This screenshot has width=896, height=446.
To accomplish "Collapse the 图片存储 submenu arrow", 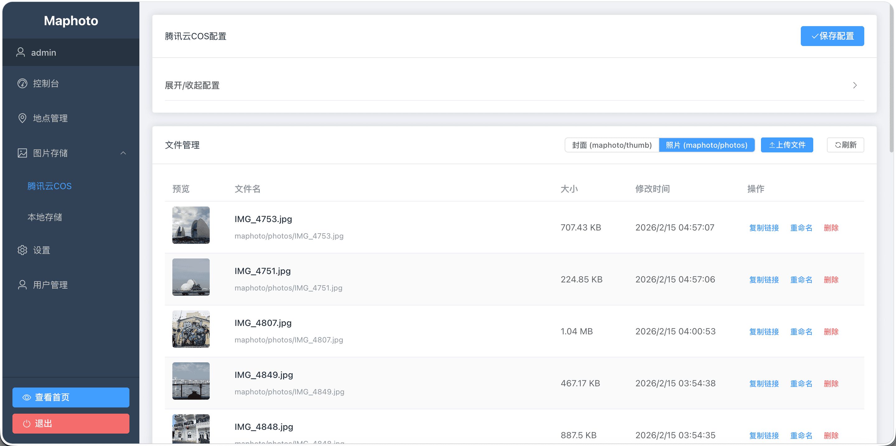I will pyautogui.click(x=123, y=153).
